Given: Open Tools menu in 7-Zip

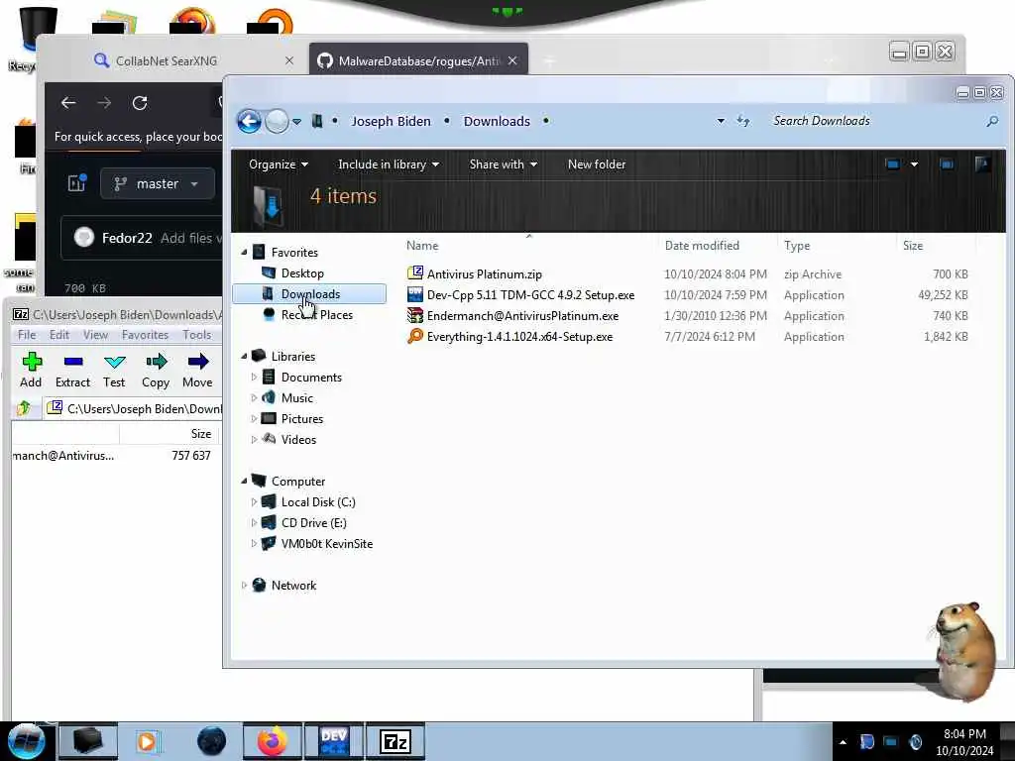Looking at the screenshot, I should point(196,335).
